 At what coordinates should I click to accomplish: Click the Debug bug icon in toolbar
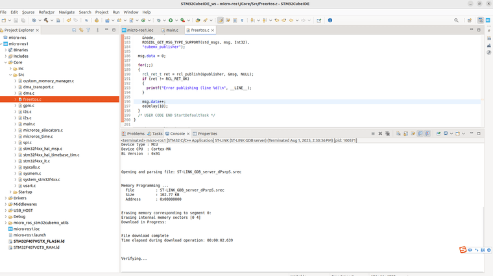point(159,20)
